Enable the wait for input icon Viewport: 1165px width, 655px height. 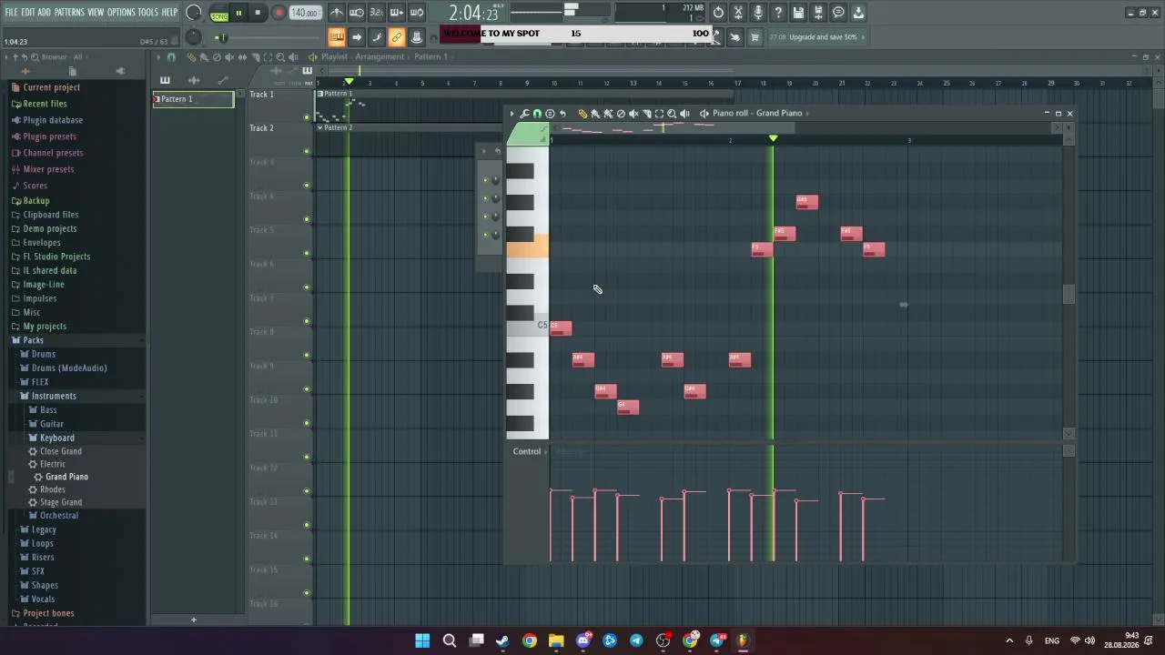[x=357, y=13]
